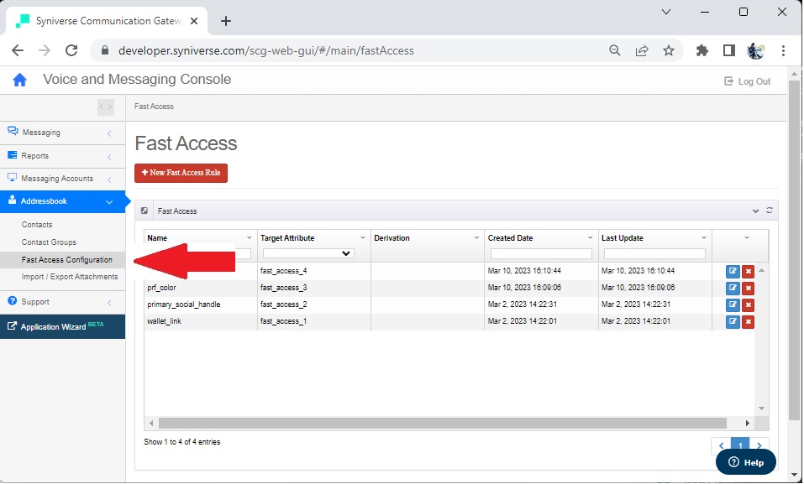Open the actions column menu arrow
Viewport: 804px width, 484px height.
pyautogui.click(x=747, y=237)
